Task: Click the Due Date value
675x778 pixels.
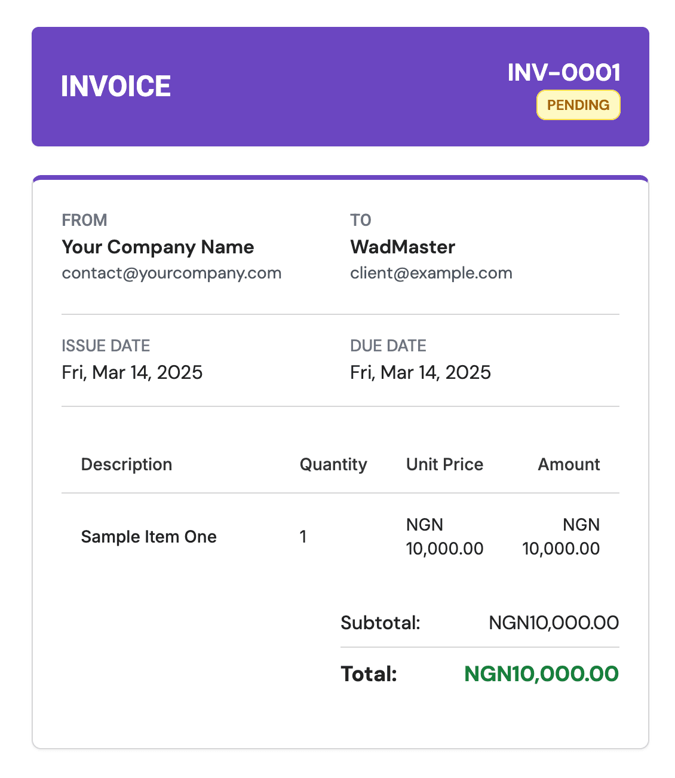Action: [421, 372]
